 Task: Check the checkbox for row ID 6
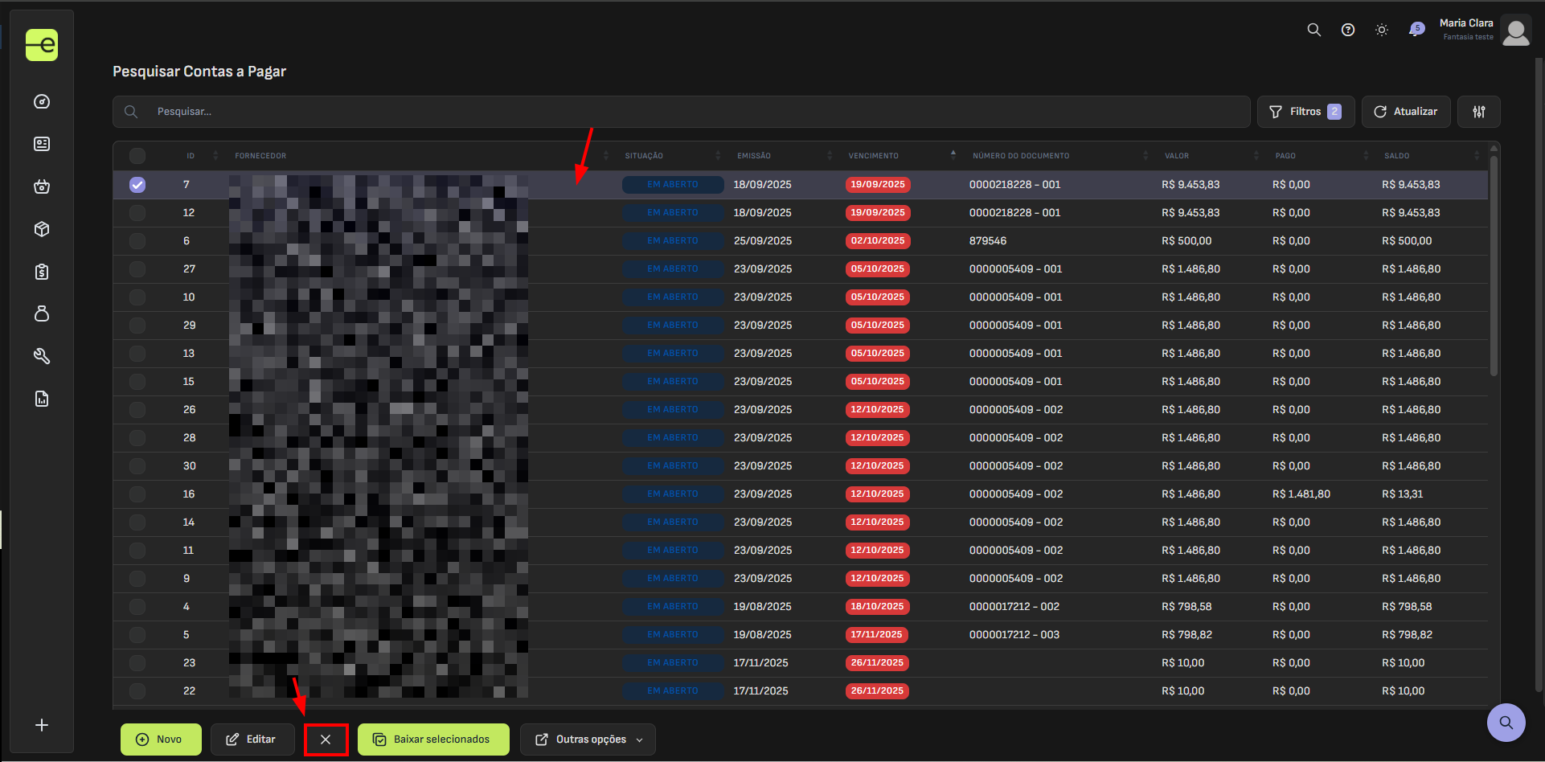coord(137,241)
